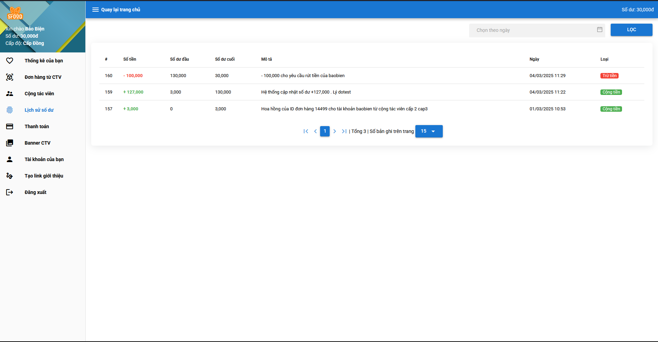Go to the next page arrow
Image resolution: width=658 pixels, height=342 pixels.
tap(334, 131)
